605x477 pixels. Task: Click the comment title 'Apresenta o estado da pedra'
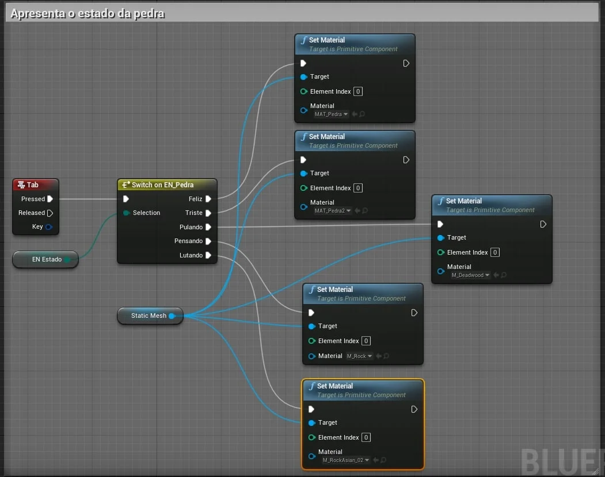pos(87,13)
